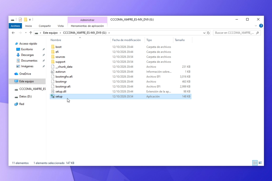
Task: Select the __chunk_data file icon
Action: [53, 67]
